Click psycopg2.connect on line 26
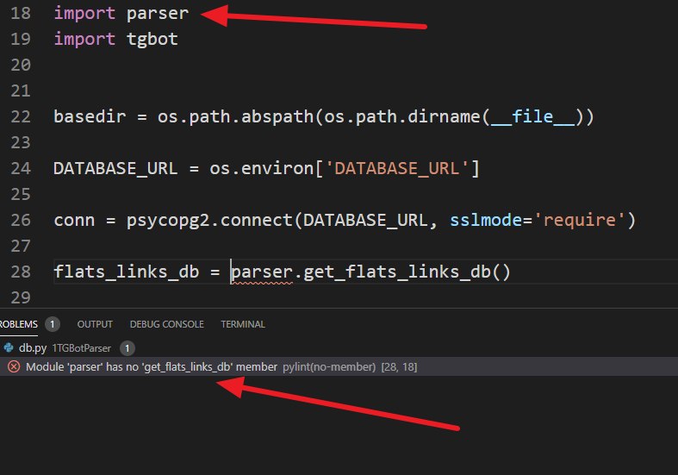 point(209,221)
